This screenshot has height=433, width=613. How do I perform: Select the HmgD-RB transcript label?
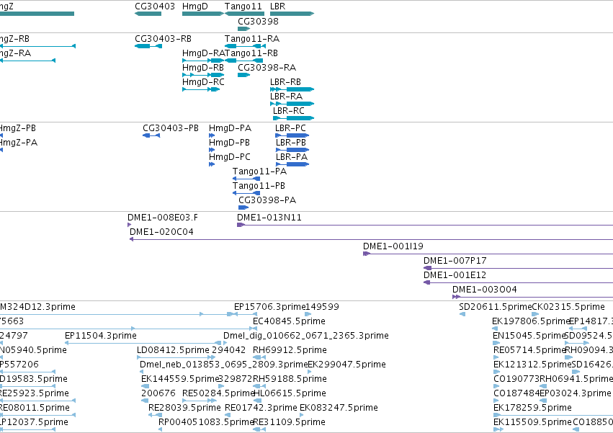click(203, 68)
